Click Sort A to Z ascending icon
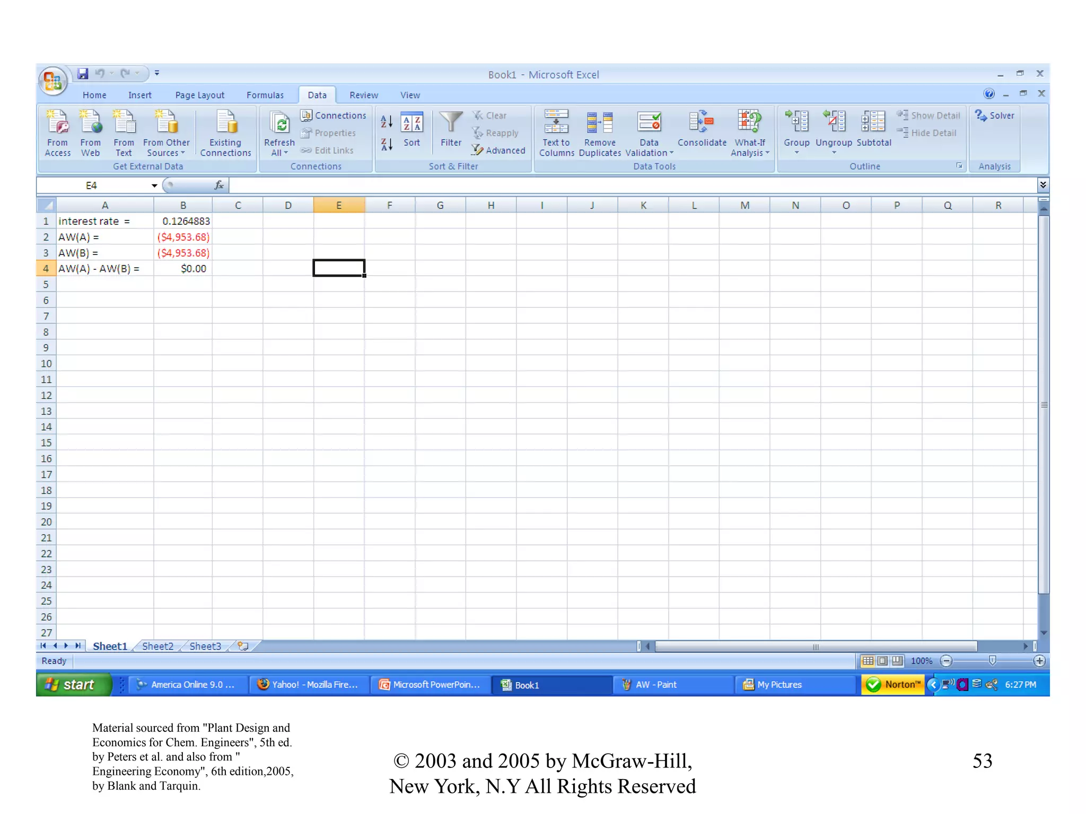Viewport: 1086px width, 814px height. coord(387,121)
